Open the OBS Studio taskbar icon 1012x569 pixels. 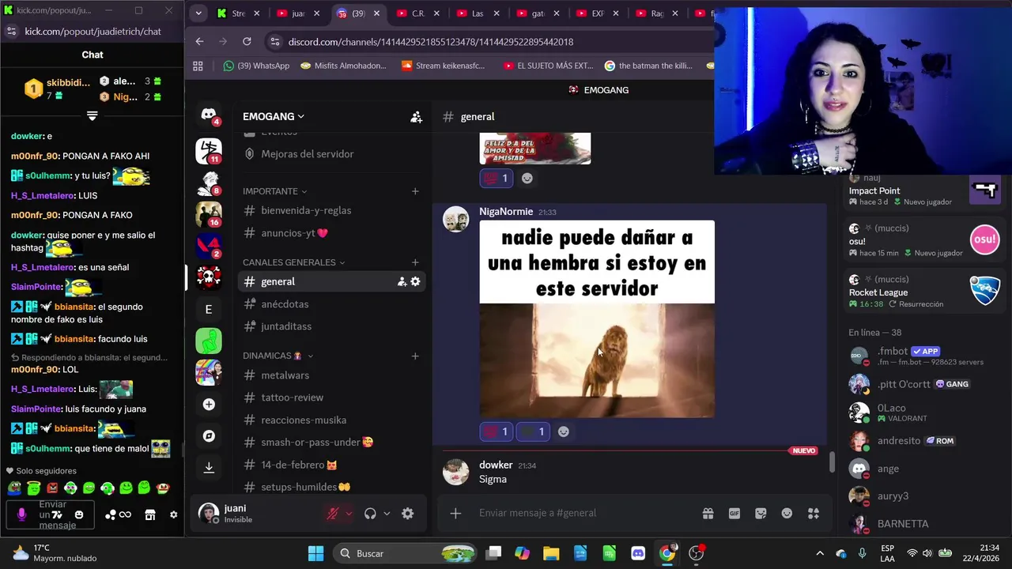[697, 553]
